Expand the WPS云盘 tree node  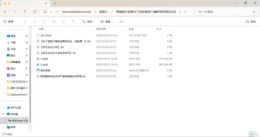pyautogui.click(x=3, y=108)
